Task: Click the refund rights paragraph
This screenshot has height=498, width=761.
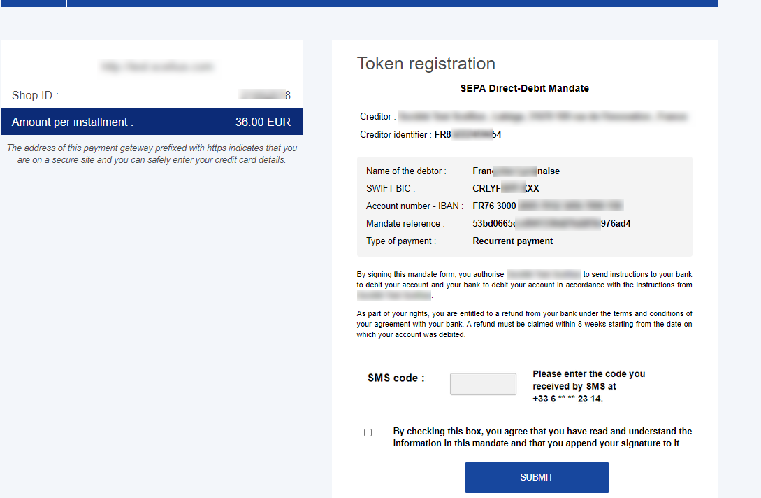Action: (x=524, y=324)
